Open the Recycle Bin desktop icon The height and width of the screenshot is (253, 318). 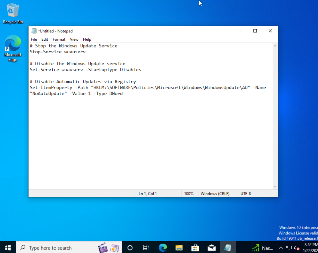point(13,14)
